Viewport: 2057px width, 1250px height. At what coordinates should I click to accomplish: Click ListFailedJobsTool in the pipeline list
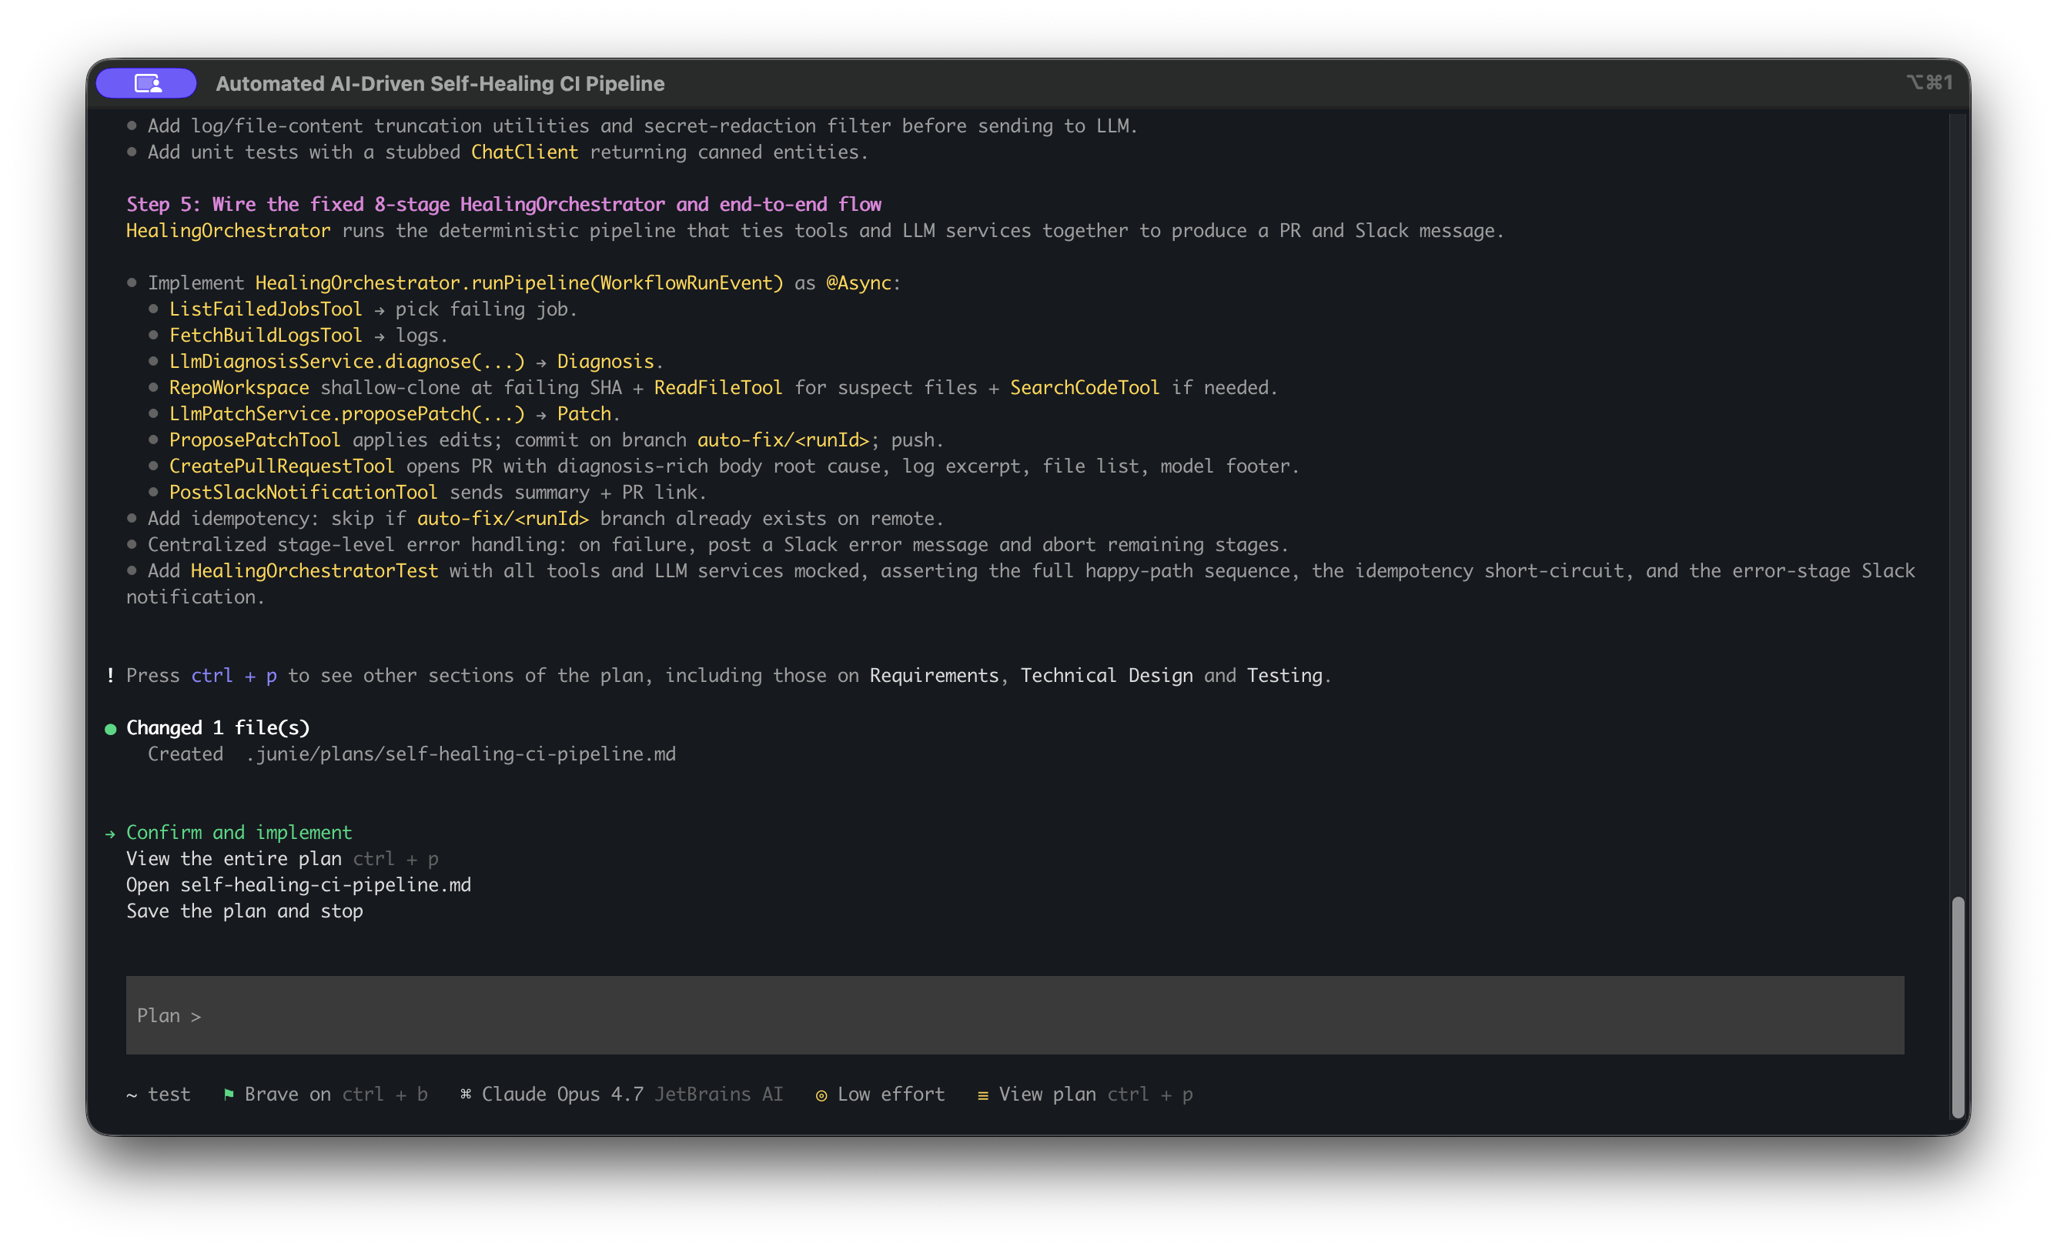tap(266, 309)
